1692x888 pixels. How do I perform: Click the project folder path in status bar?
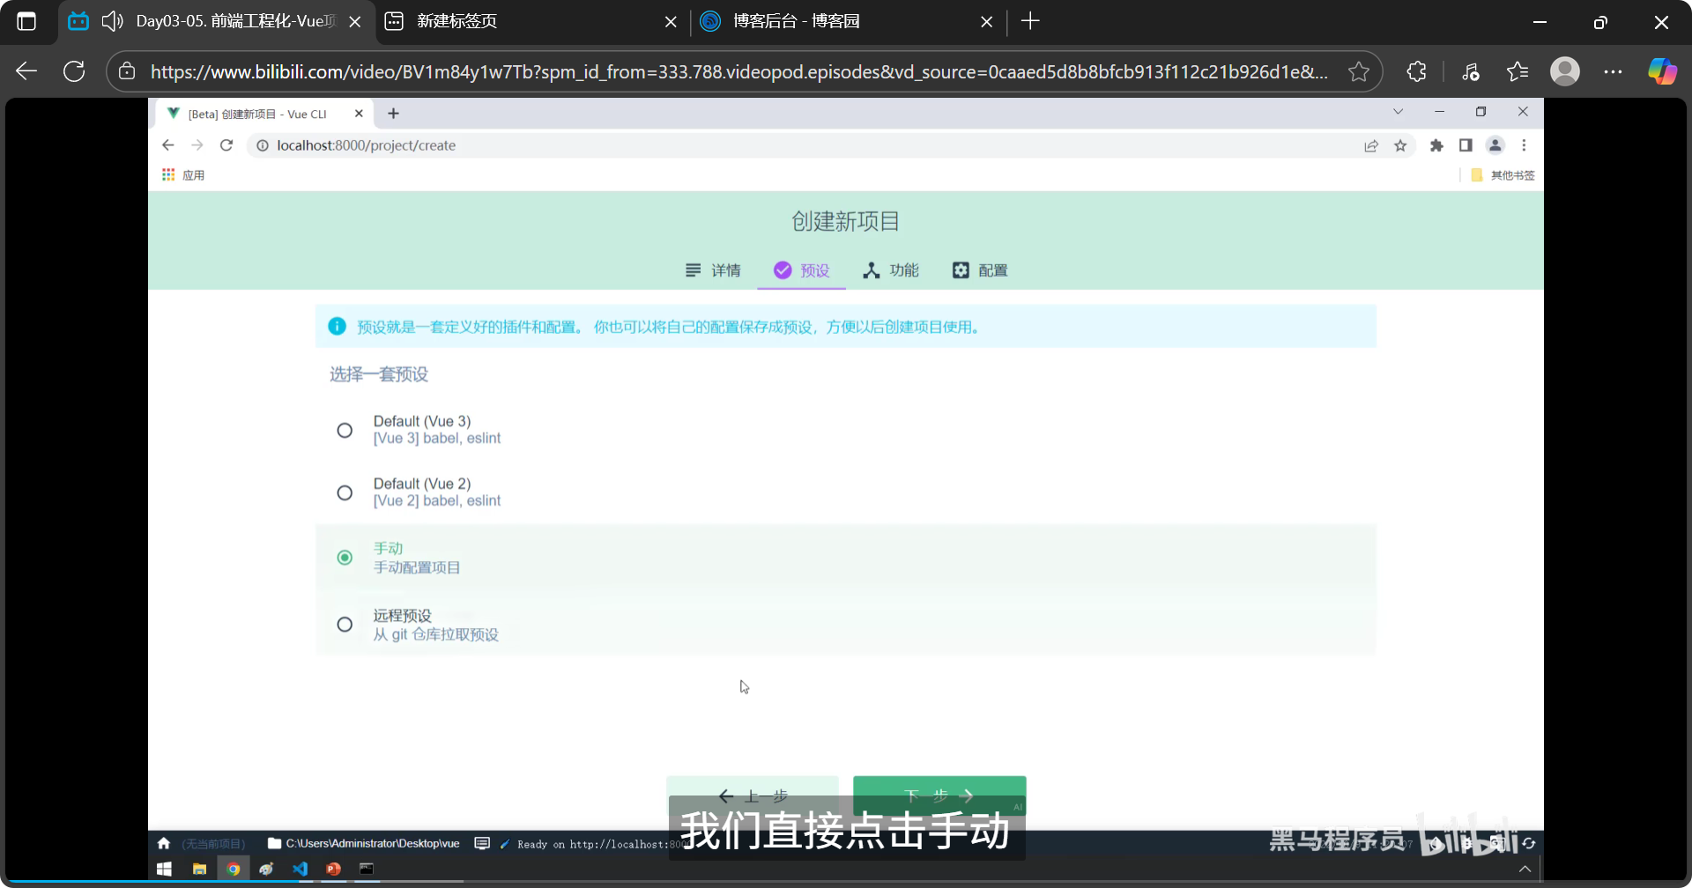(x=364, y=843)
